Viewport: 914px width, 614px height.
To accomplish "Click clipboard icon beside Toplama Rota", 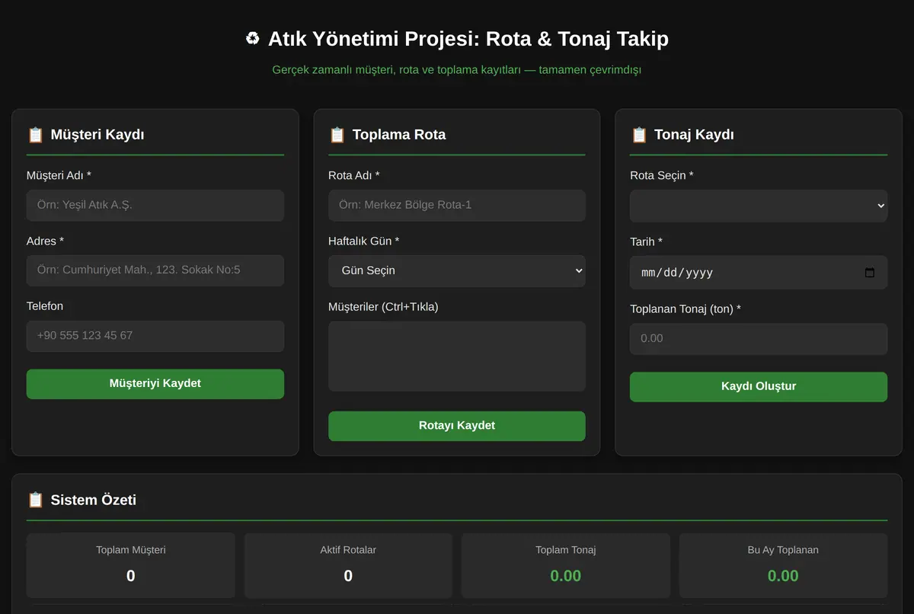I will 337,135.
